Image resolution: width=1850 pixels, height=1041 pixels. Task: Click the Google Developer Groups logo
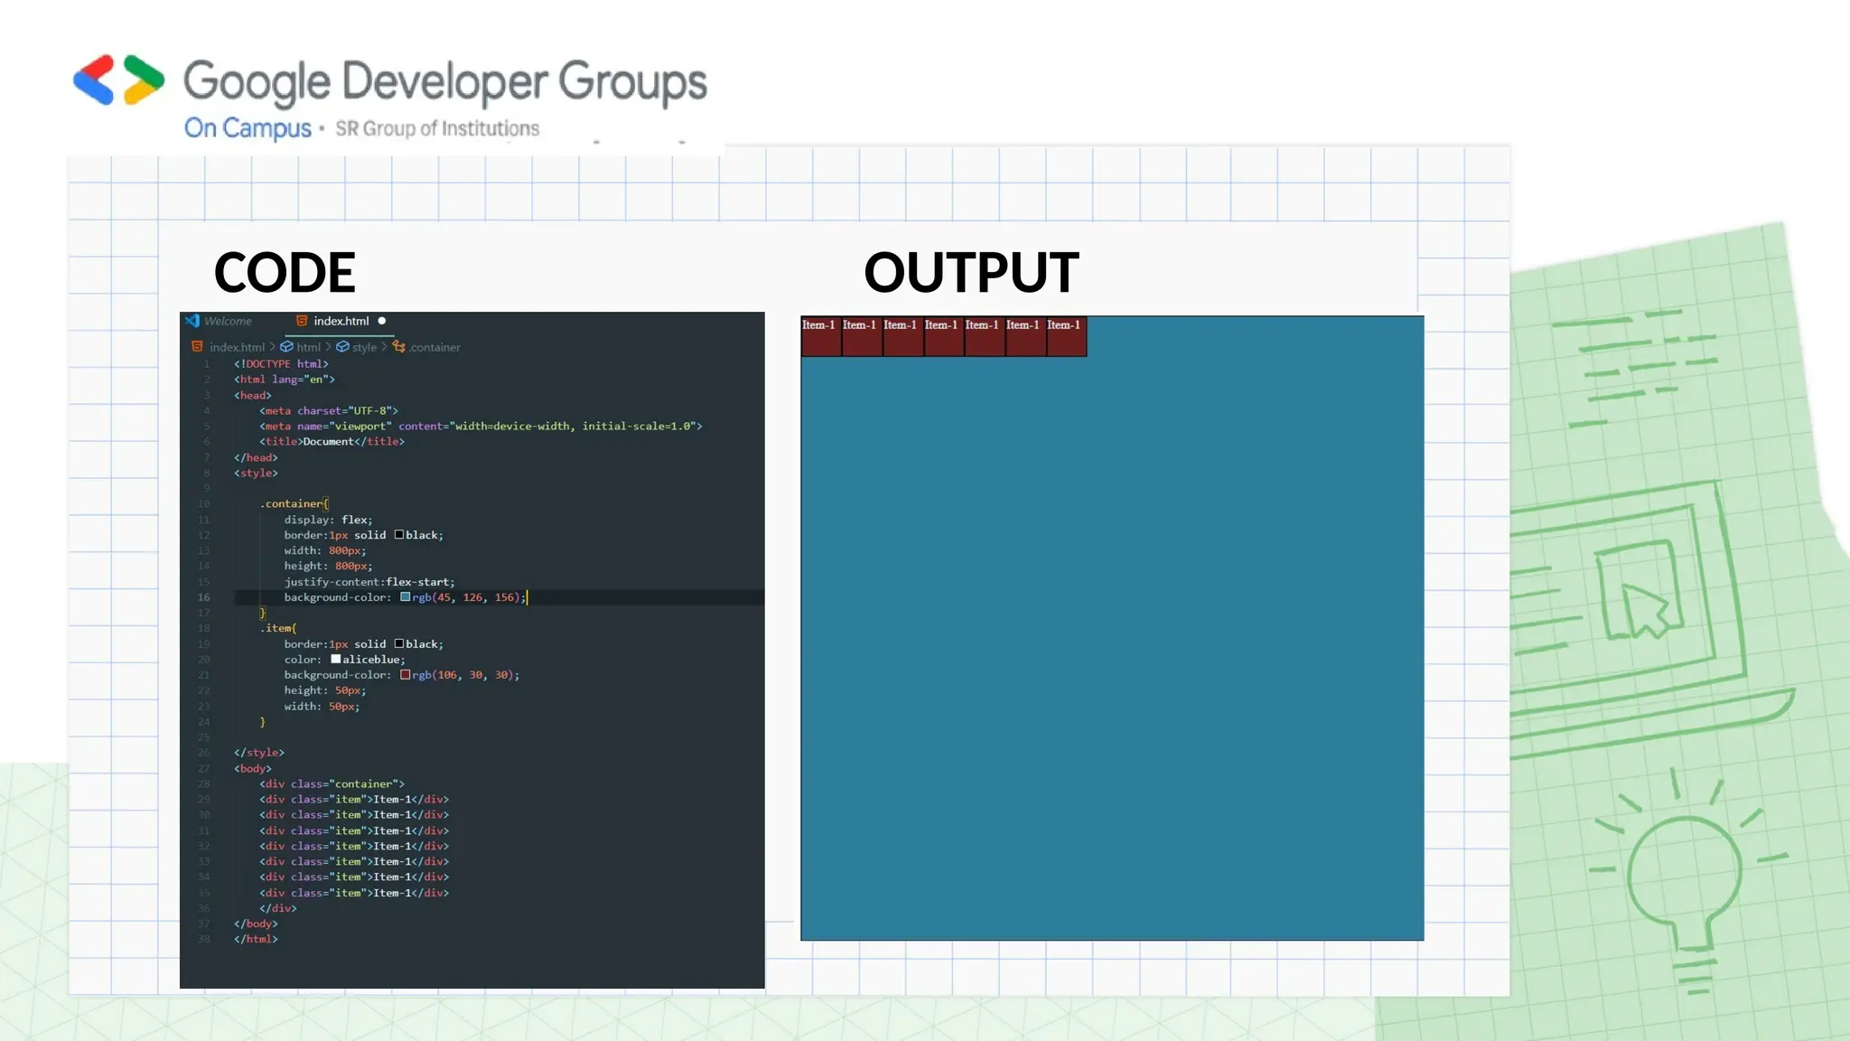coord(119,80)
